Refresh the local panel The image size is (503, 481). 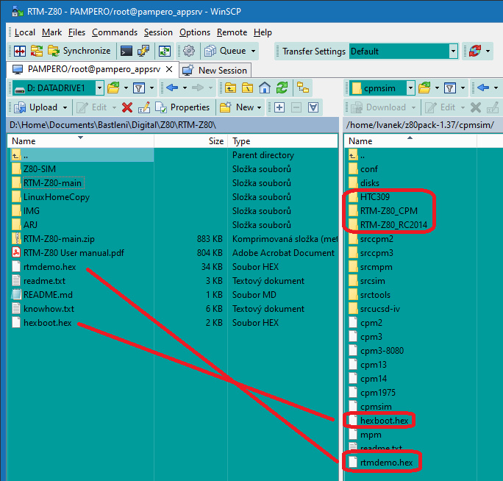pos(282,88)
